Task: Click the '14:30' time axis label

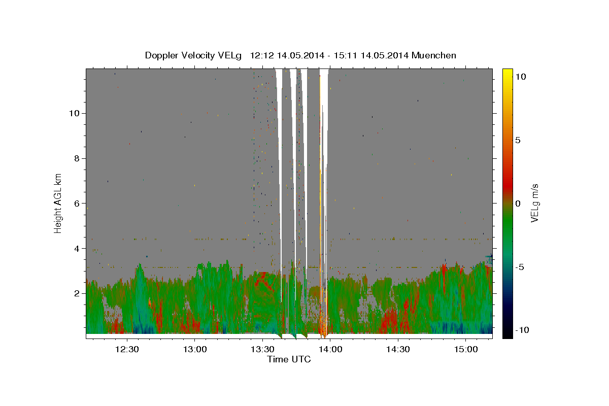Action: [398, 349]
